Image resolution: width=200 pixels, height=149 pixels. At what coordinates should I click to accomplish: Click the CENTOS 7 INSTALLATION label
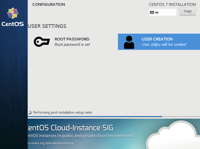(172, 5)
